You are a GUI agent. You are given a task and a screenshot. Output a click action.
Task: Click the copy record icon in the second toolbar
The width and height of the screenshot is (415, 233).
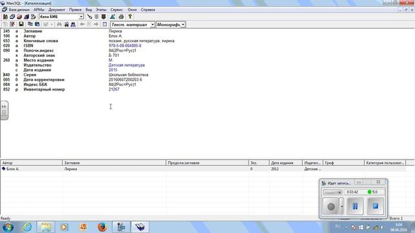click(x=30, y=25)
